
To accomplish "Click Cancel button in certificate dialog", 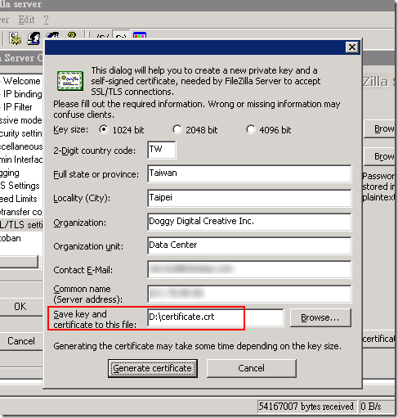I will pyautogui.click(x=251, y=368).
